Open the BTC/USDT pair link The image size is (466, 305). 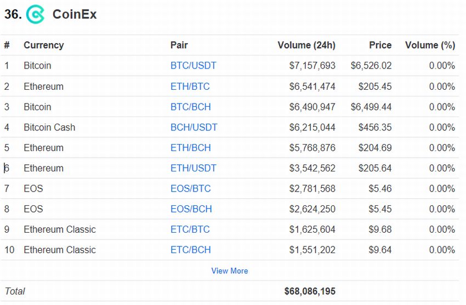(193, 66)
